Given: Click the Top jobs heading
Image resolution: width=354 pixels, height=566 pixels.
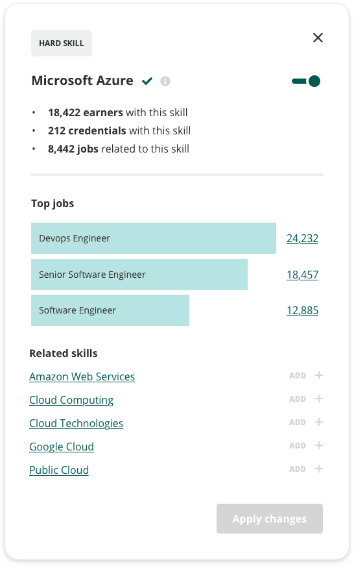Looking at the screenshot, I should click(53, 204).
